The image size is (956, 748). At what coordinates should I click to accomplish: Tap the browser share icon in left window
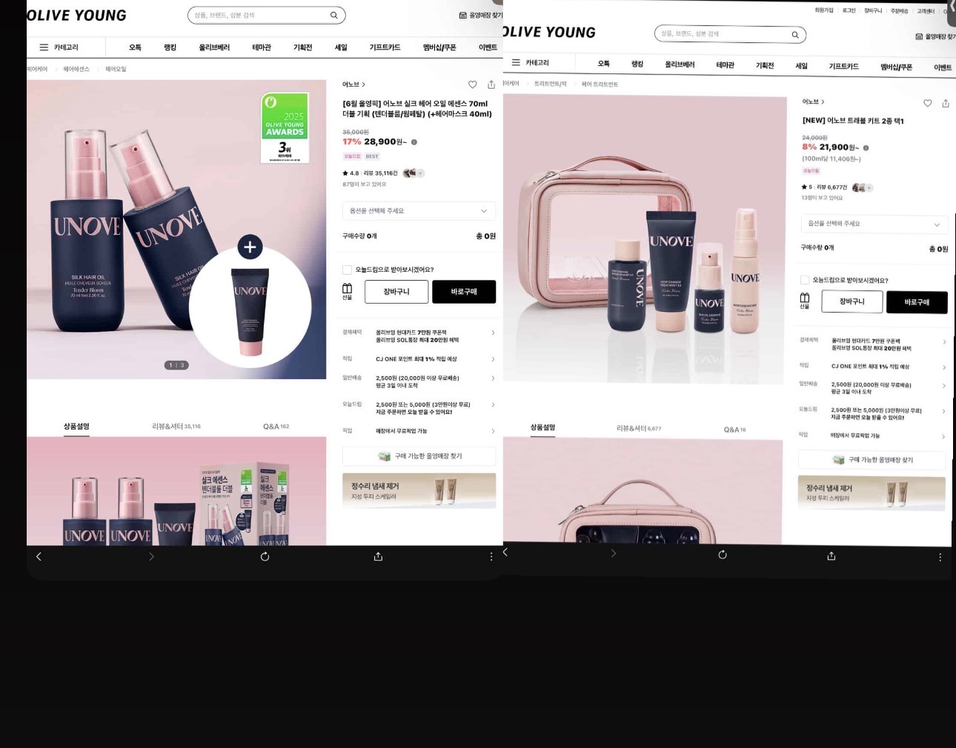pyautogui.click(x=378, y=556)
